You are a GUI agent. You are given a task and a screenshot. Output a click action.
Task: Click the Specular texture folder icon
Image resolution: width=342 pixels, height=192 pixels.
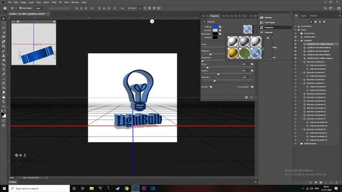[220, 30]
